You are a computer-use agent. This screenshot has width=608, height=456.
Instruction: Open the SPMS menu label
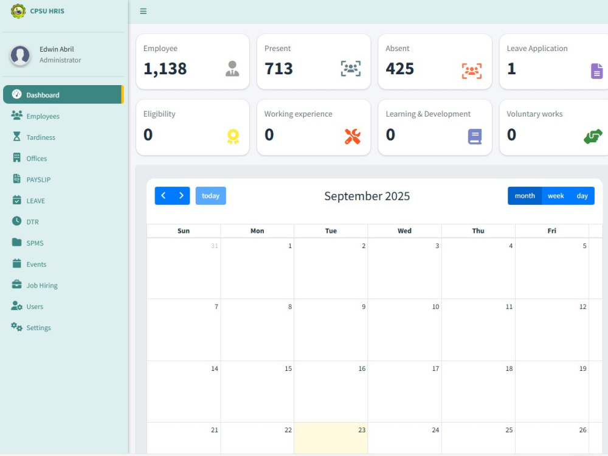(x=35, y=243)
